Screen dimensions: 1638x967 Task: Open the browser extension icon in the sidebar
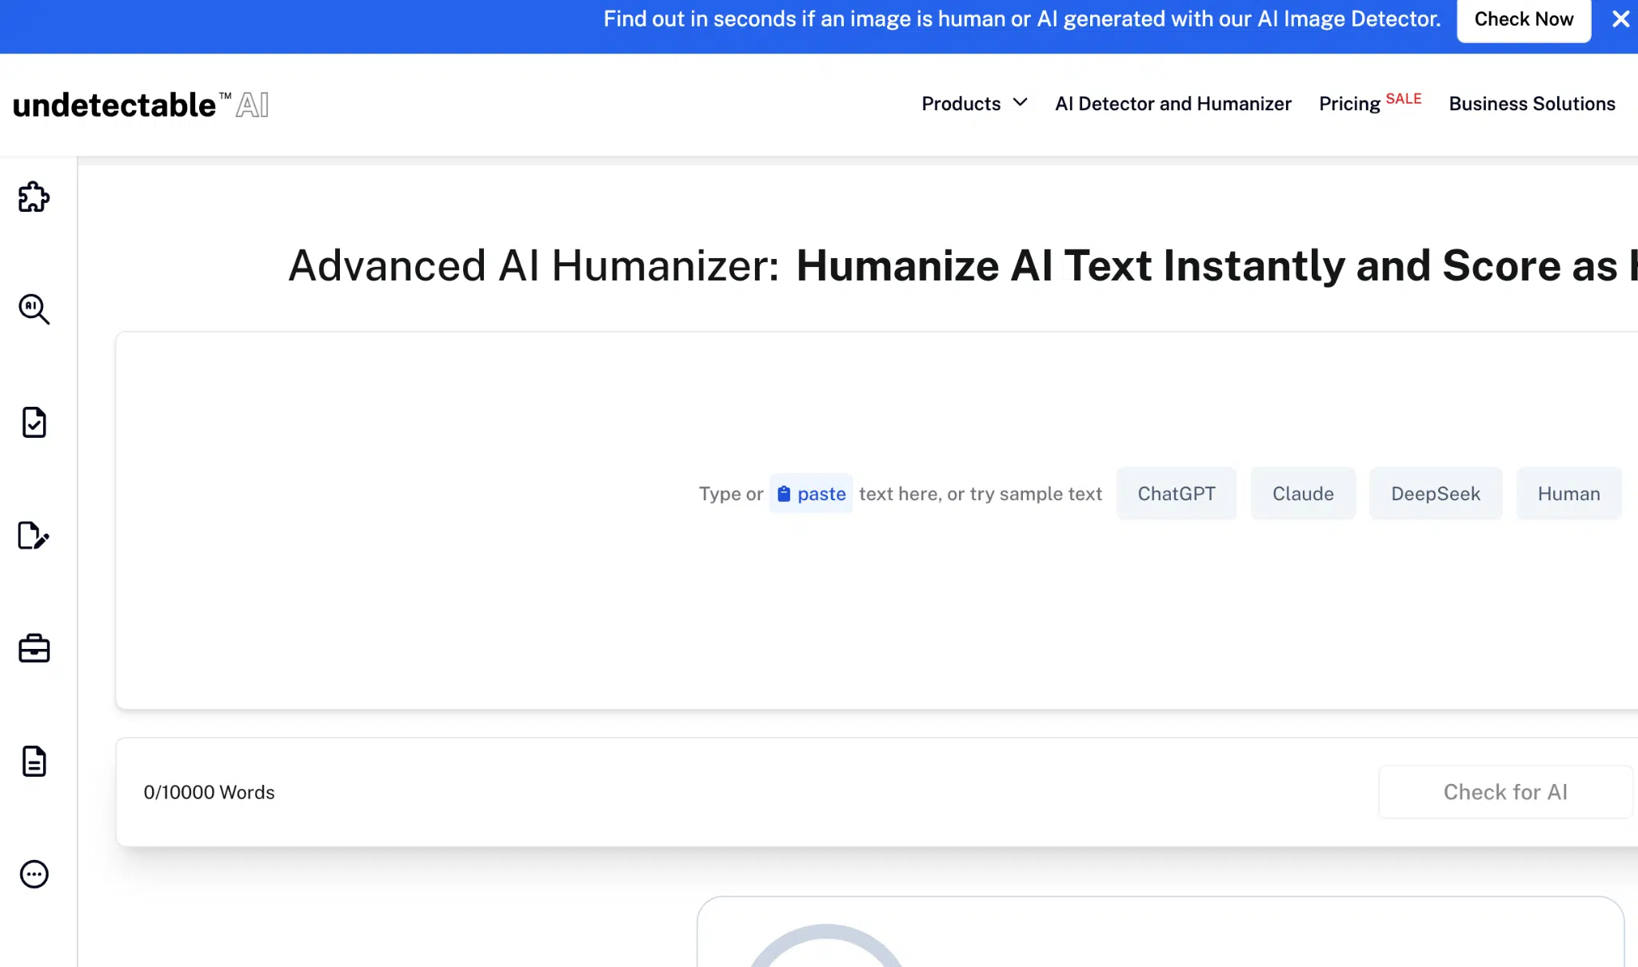[33, 197]
